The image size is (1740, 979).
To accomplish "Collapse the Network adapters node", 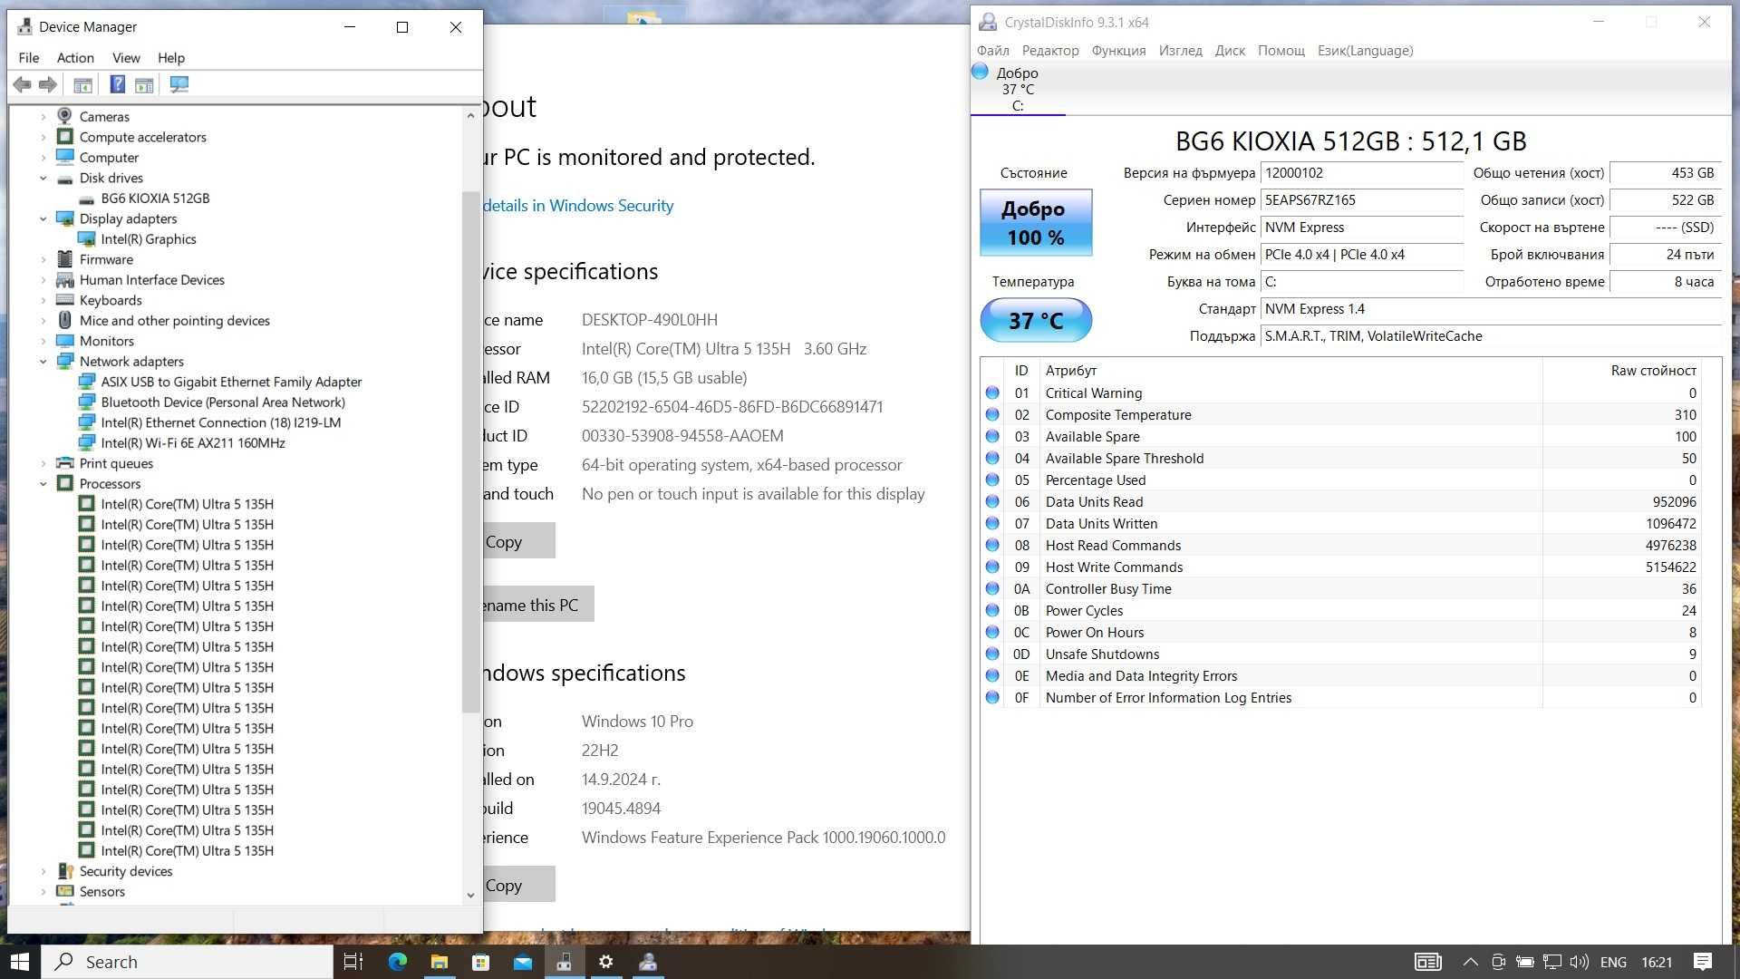I will (43, 361).
